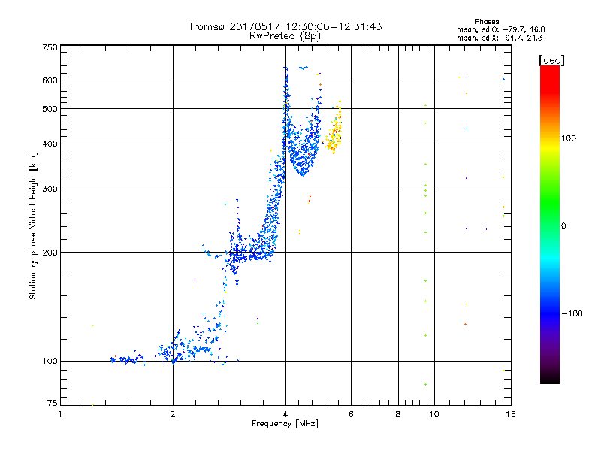Click the x-axis '16' tick label
This screenshot has width=601, height=451.
tap(511, 414)
